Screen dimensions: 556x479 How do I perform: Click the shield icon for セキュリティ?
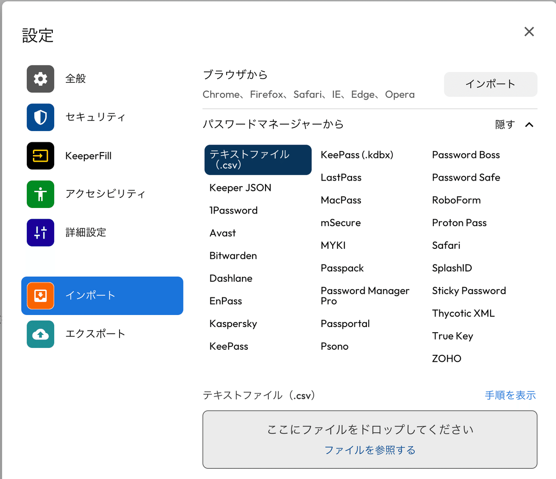point(40,117)
